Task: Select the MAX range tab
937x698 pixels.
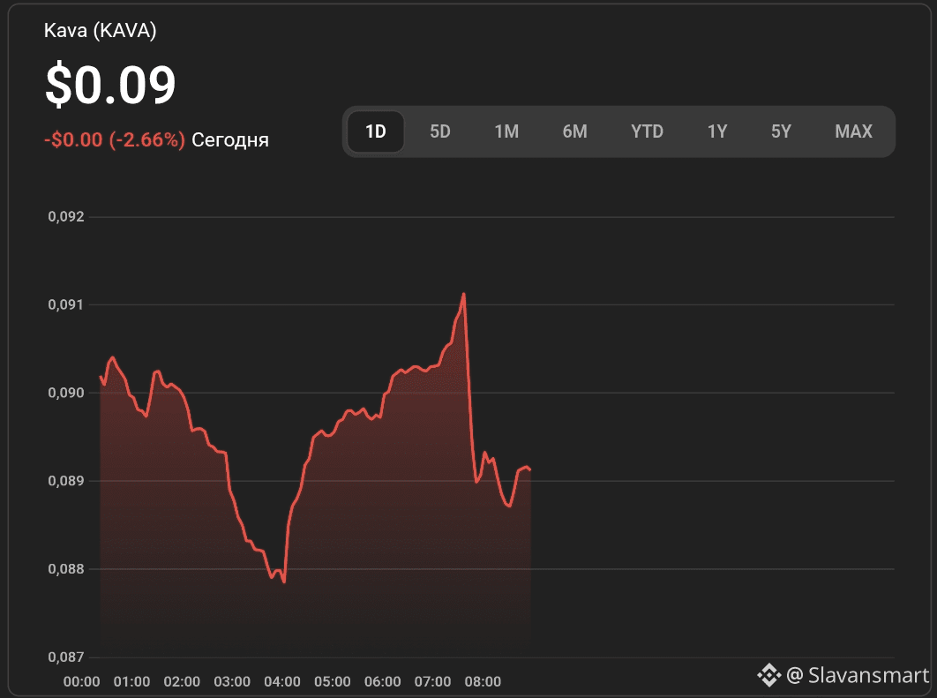Action: click(x=853, y=131)
